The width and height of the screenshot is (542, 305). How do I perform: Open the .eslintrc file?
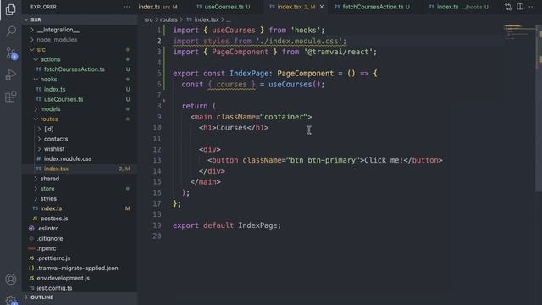(x=80, y=229)
